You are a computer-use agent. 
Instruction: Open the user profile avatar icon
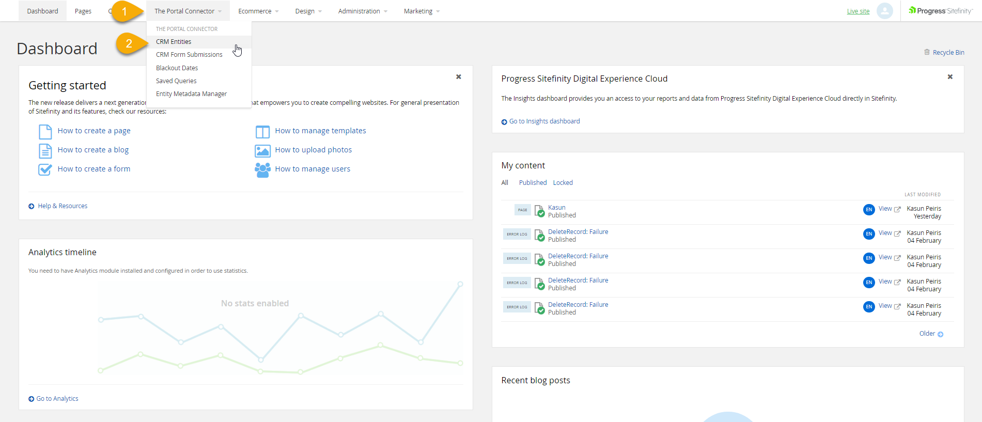coord(884,11)
